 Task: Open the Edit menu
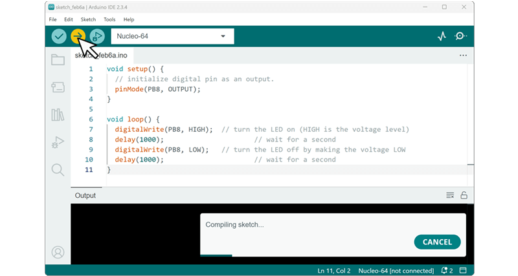69,19
